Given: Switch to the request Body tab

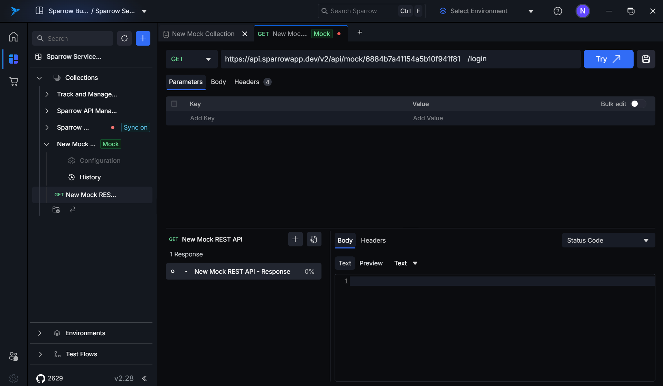Looking at the screenshot, I should click(218, 82).
